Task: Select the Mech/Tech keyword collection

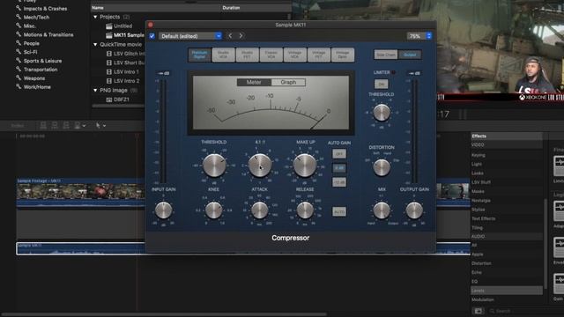Action: click(36, 17)
